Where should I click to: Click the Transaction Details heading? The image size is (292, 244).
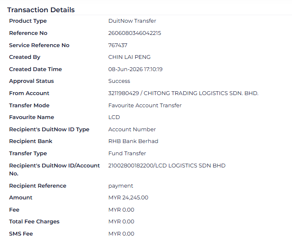[41, 10]
